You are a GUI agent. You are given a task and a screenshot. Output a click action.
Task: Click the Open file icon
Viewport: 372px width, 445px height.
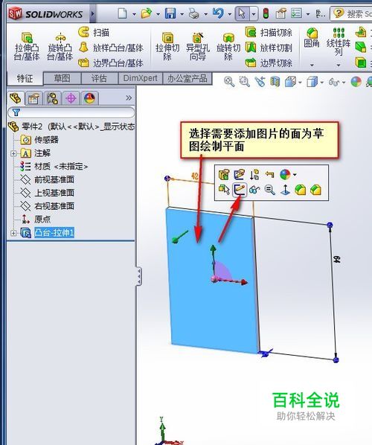(146, 13)
